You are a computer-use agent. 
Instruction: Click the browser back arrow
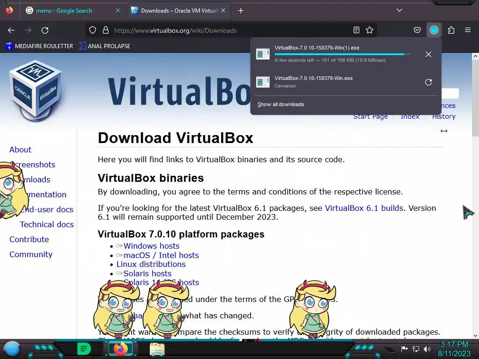pyautogui.click(x=11, y=30)
